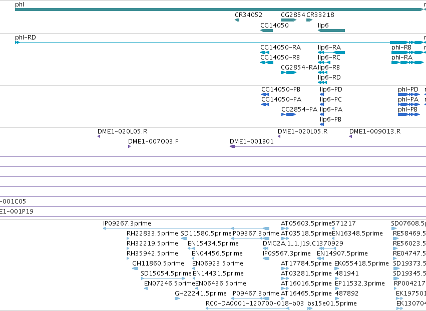The width and height of the screenshot is (426, 311).
Task: Select the CG14050-PA protein glyph
Action: 265,104
